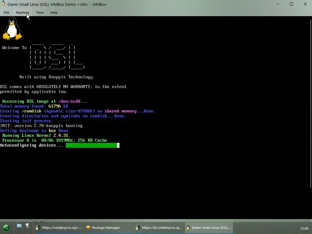Click the 'INIT: version 2.78-knoppix booting' line
The height and width of the screenshot is (234, 312).
coord(41,126)
